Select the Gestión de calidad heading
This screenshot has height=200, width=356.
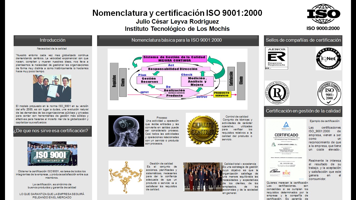[x=161, y=163]
